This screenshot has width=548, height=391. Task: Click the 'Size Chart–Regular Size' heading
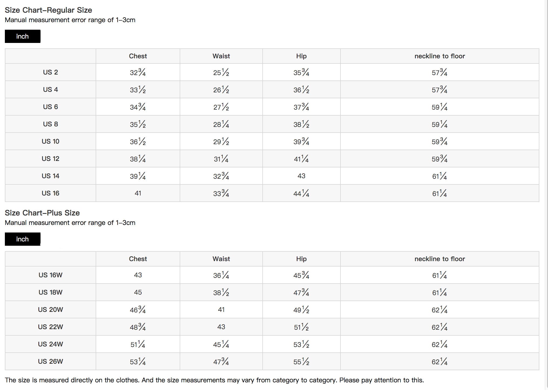[x=48, y=10]
